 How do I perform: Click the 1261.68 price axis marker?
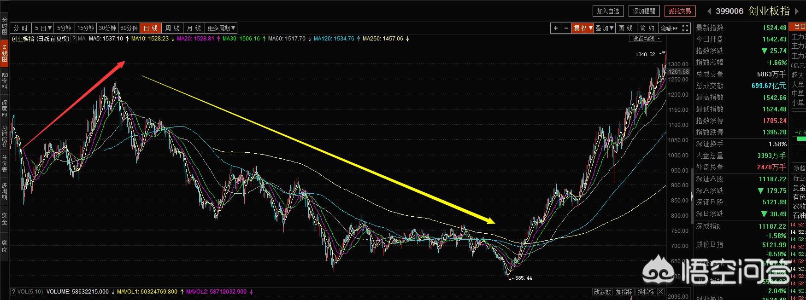click(x=678, y=72)
